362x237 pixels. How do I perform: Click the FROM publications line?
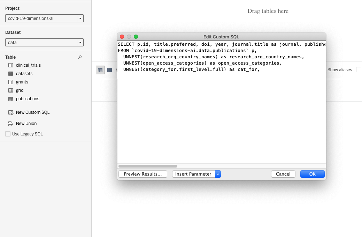pos(187,50)
